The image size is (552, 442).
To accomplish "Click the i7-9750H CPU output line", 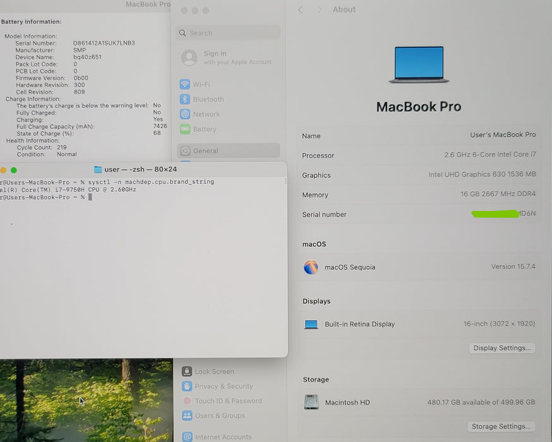I will click(68, 189).
